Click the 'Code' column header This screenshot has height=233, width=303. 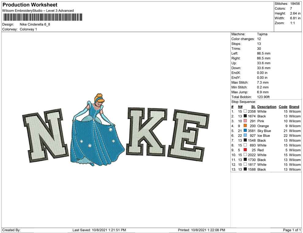[283, 106]
